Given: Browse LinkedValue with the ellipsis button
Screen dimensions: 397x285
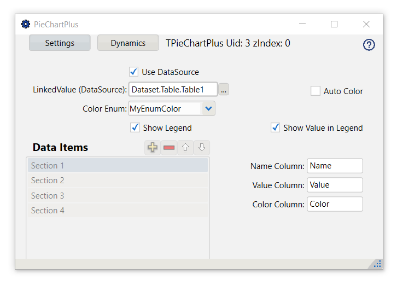Looking at the screenshot, I should [224, 90].
